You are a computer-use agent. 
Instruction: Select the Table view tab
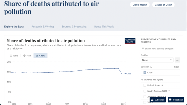click(14, 55)
